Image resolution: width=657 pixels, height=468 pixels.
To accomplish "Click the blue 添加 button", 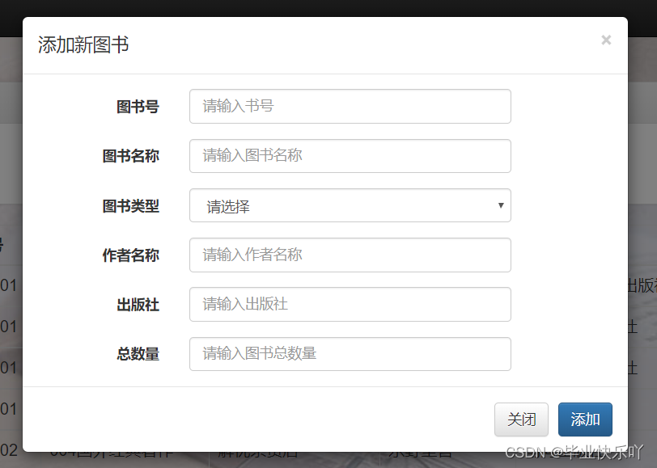I will 585,420.
